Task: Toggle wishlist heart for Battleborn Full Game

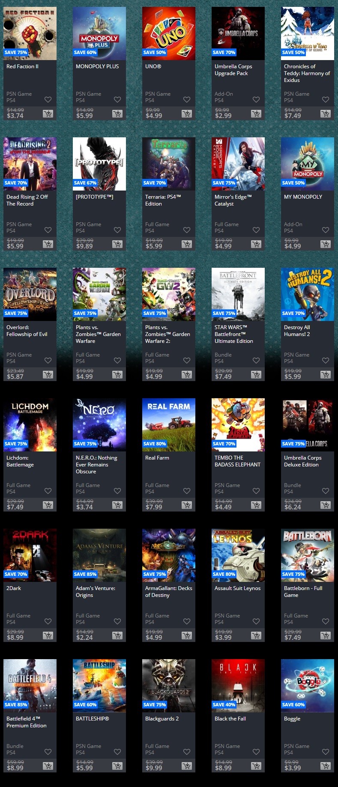Action: pyautogui.click(x=326, y=621)
